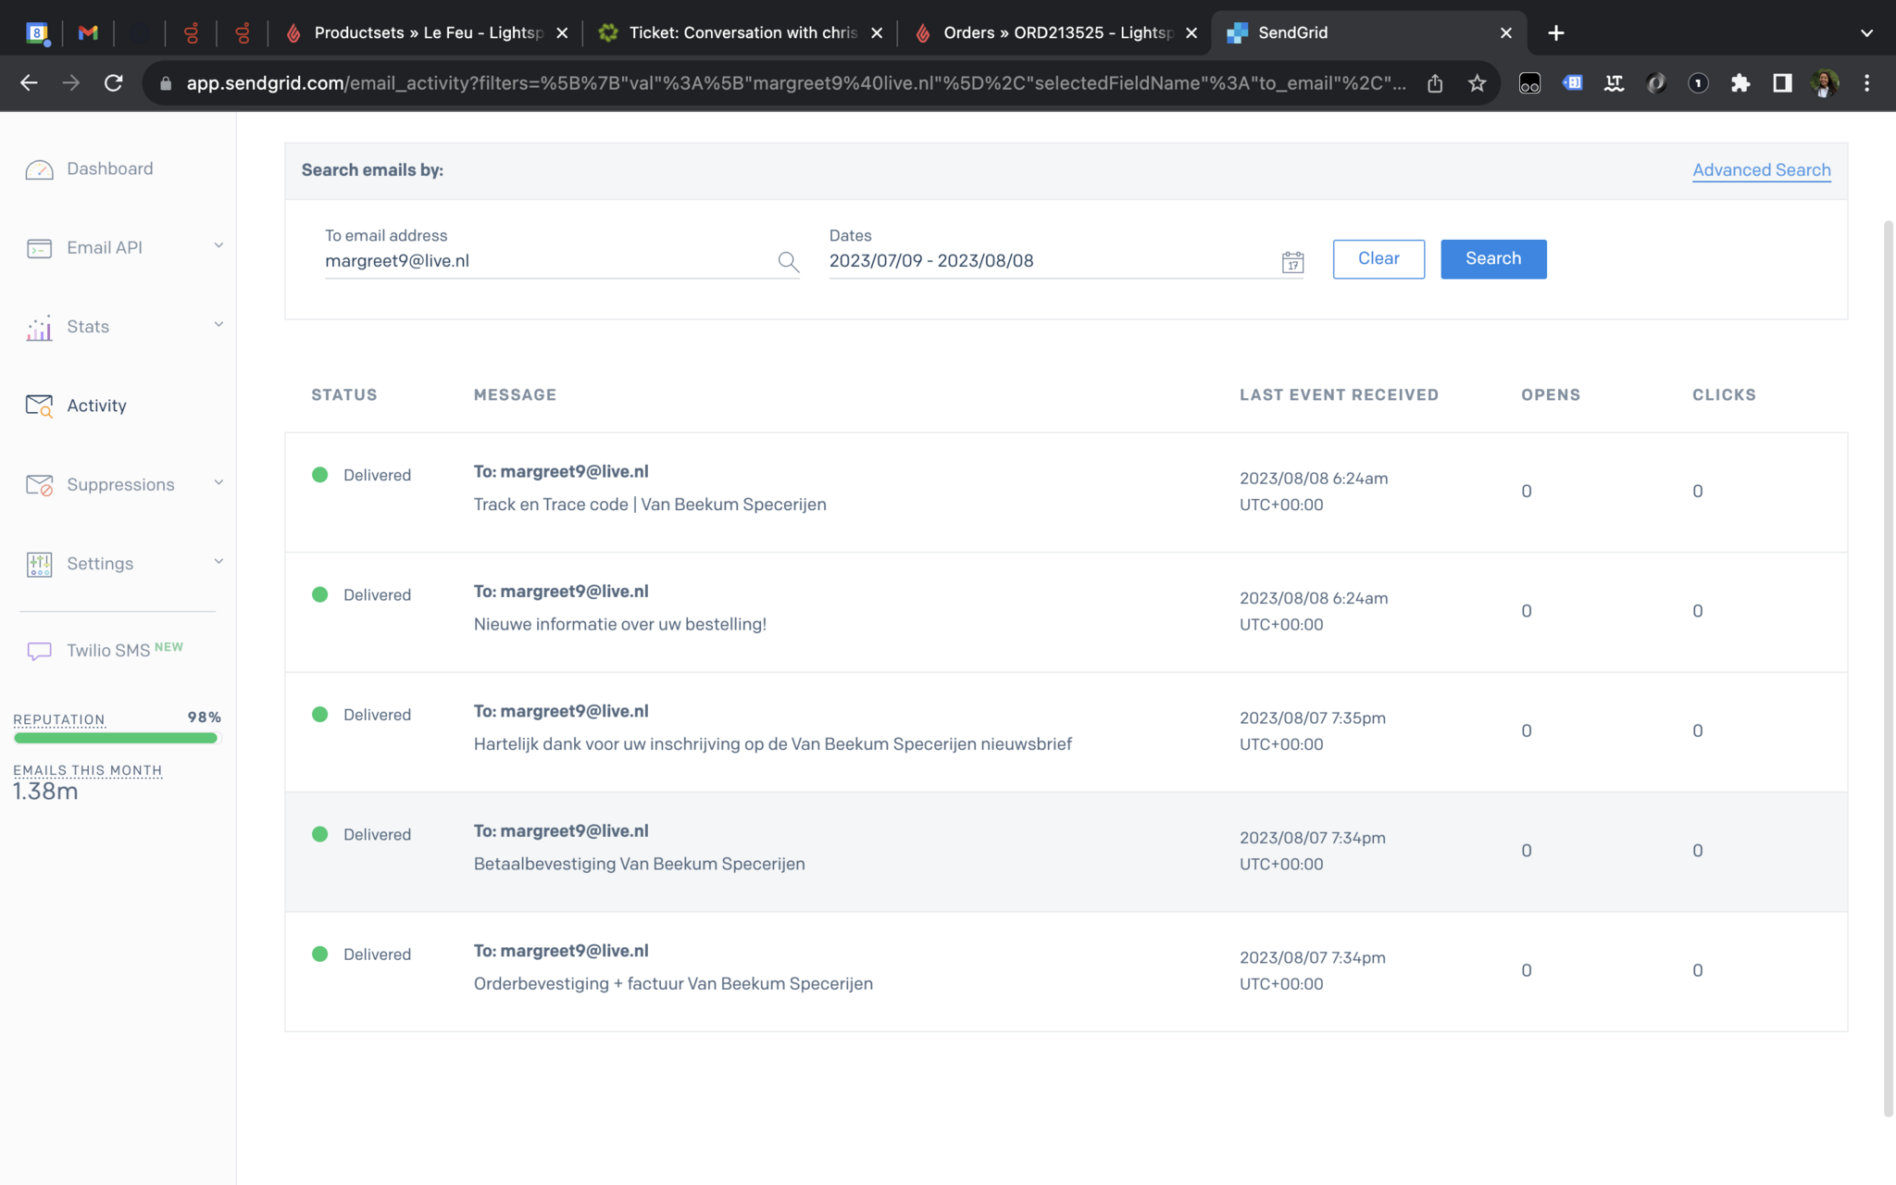This screenshot has height=1185, width=1896.
Task: Click the green Reputation progress bar
Action: click(116, 739)
